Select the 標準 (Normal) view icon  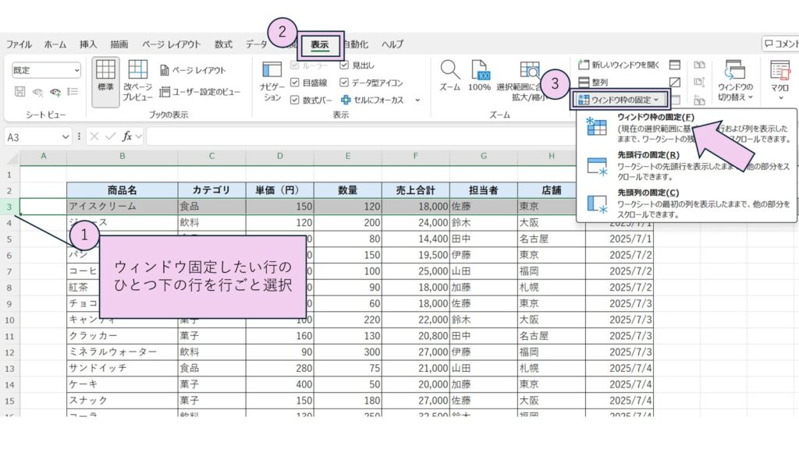pos(105,76)
